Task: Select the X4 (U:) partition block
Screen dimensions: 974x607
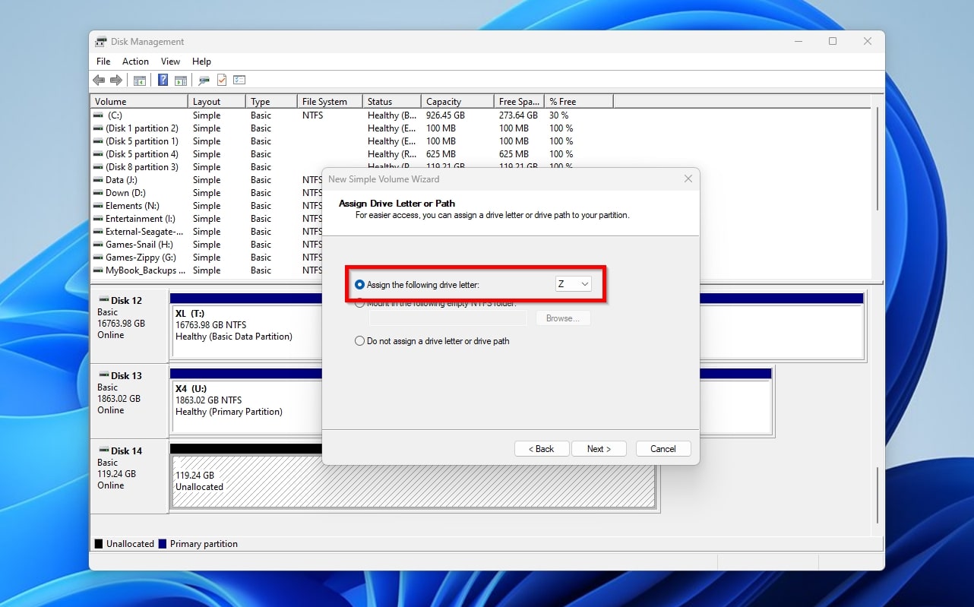Action: click(x=247, y=406)
